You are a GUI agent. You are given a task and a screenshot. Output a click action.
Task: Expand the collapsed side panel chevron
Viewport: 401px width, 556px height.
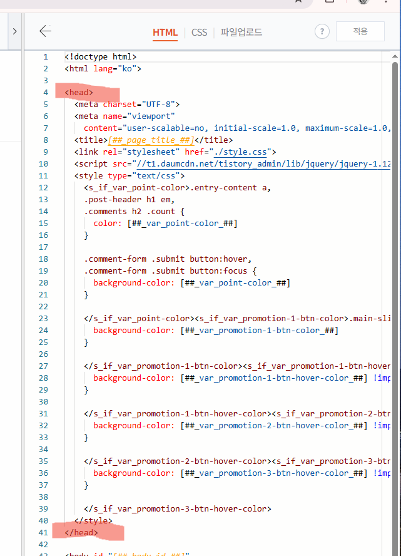(14, 31)
